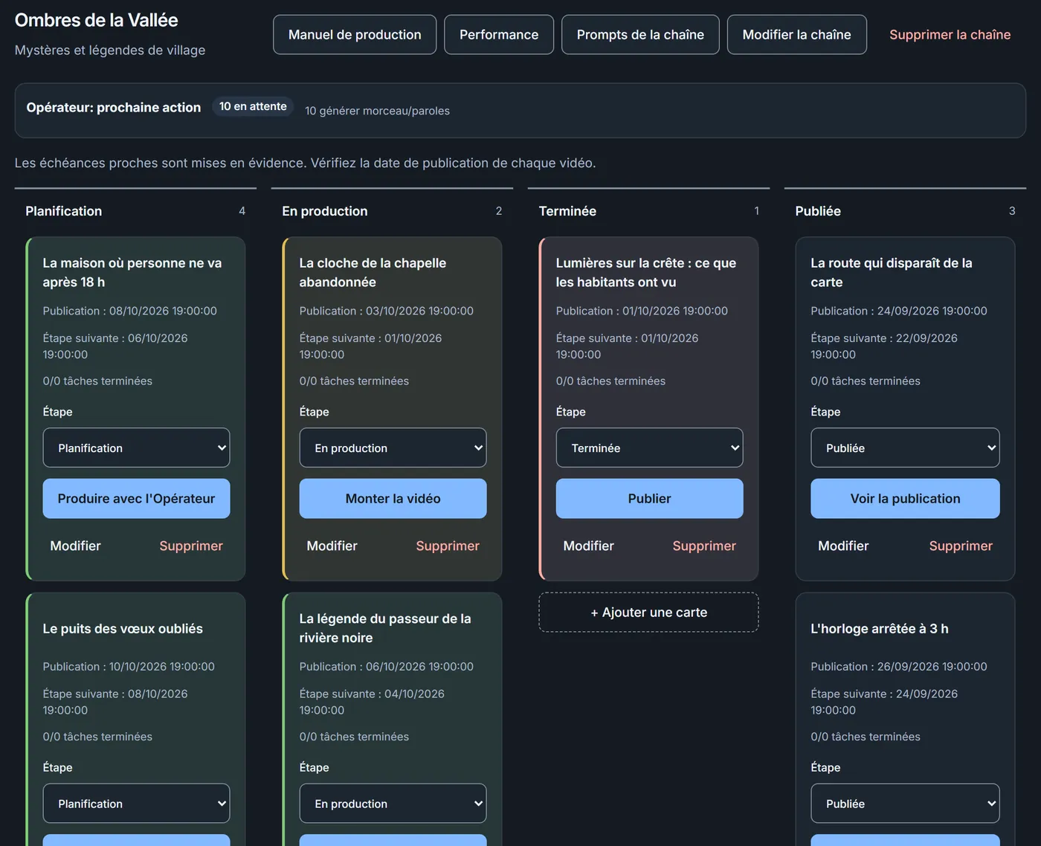1041x846 pixels.
Task: Expand Étape dropdown for La maison card
Action: tap(136, 448)
